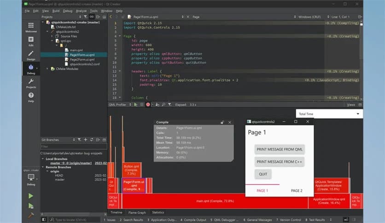The image size is (385, 223).
Task: Open recording options arrow beside red button
Action: (152, 105)
